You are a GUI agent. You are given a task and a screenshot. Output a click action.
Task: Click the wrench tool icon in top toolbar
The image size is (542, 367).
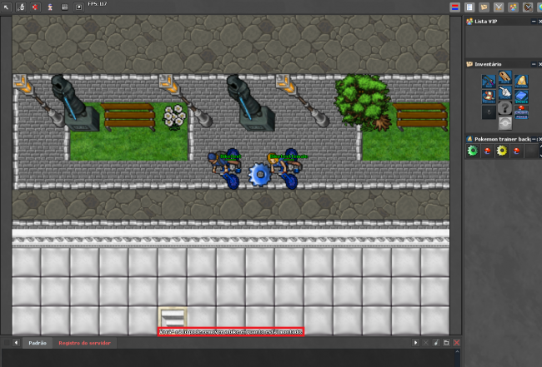21,7
